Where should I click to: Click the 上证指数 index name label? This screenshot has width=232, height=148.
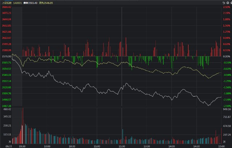[x=7, y=3]
